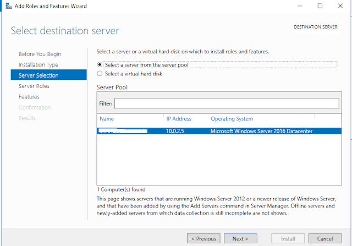The height and width of the screenshot is (246, 352).
Task: Proceed with the Next button
Action: coord(240,239)
